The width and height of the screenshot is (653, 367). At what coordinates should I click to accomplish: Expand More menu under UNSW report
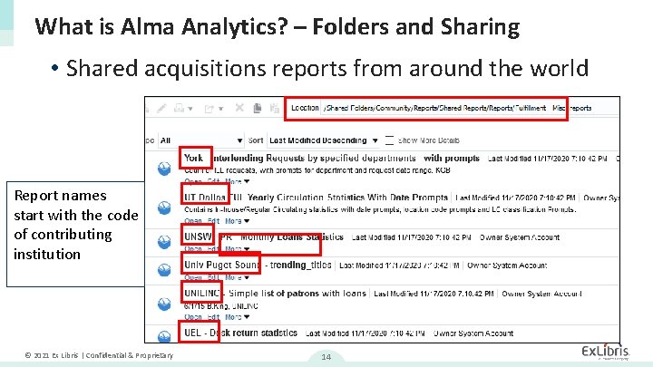(237, 249)
